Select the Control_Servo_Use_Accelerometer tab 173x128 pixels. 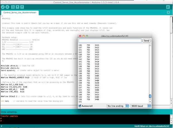[20, 12]
